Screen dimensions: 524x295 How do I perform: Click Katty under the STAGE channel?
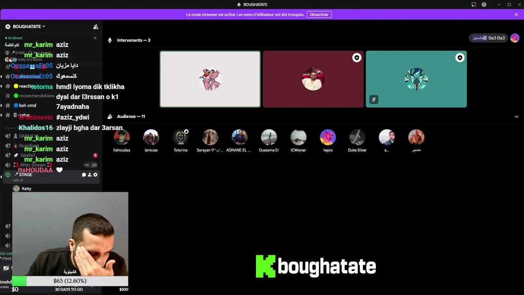tap(27, 188)
